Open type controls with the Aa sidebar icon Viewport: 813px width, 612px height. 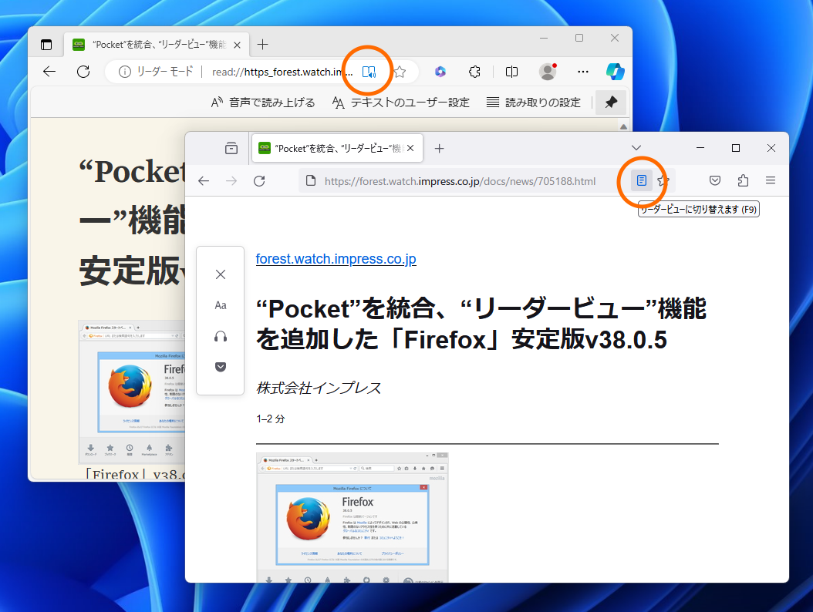pyautogui.click(x=221, y=305)
